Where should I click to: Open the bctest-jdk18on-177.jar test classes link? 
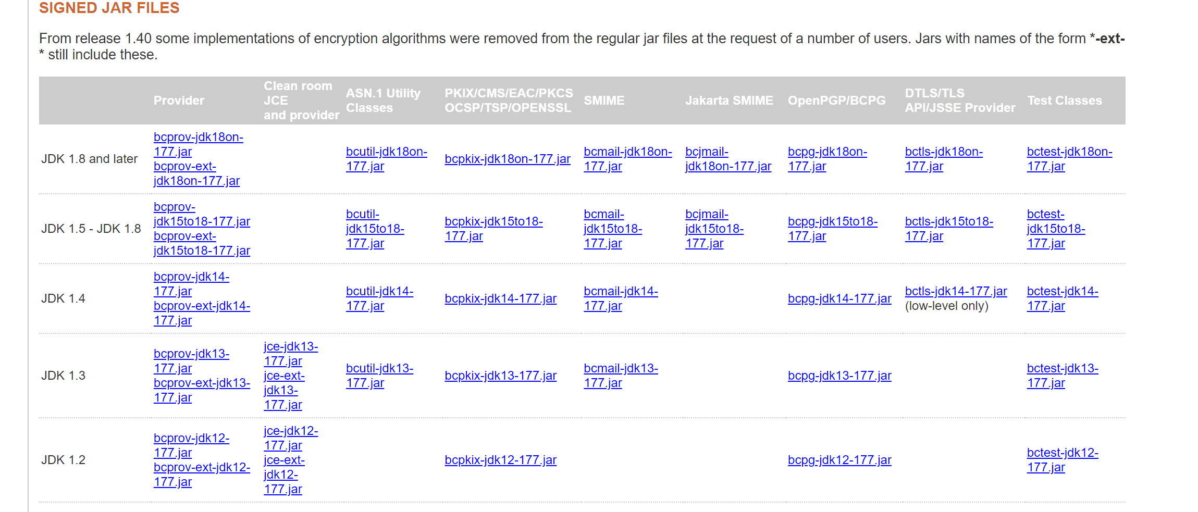click(1069, 159)
